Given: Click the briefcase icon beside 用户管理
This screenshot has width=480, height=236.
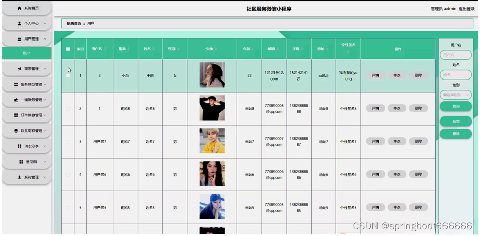Looking at the screenshot, I should click(20, 39).
